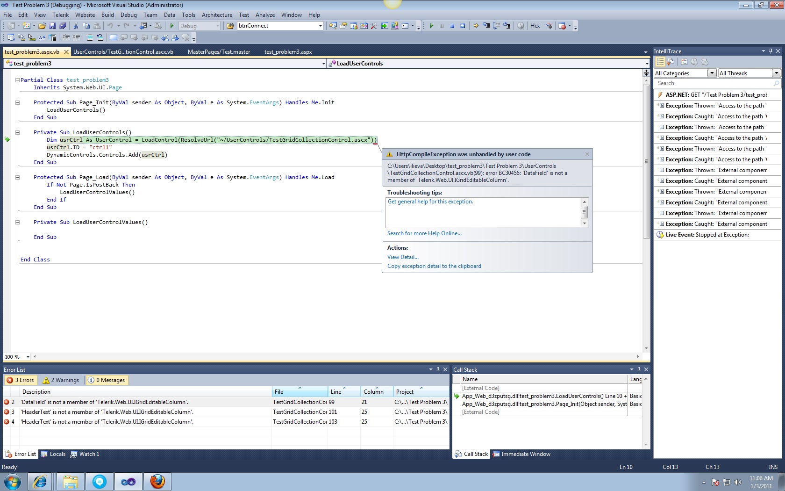Open Internet Explorer from the taskbar
Image resolution: width=785 pixels, height=491 pixels.
coord(40,482)
